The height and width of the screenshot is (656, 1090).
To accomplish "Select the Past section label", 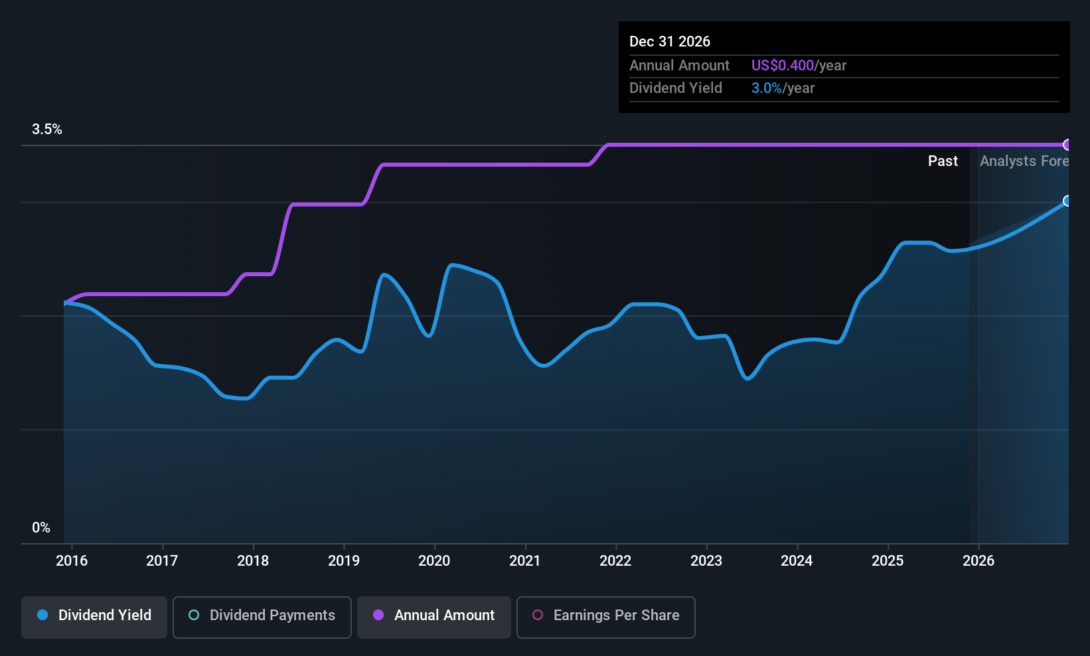I will (943, 161).
